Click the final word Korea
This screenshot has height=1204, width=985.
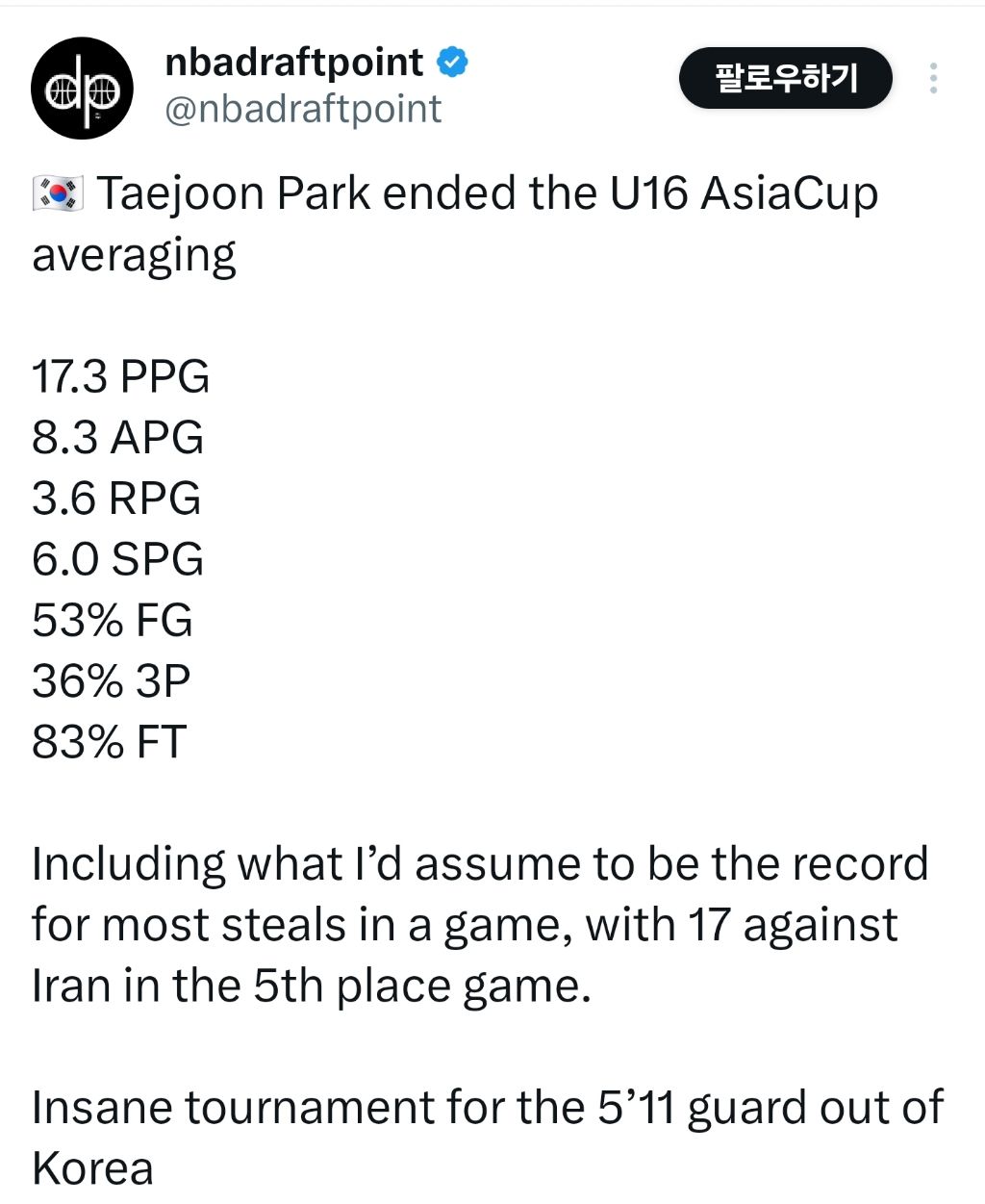pos(92,1168)
